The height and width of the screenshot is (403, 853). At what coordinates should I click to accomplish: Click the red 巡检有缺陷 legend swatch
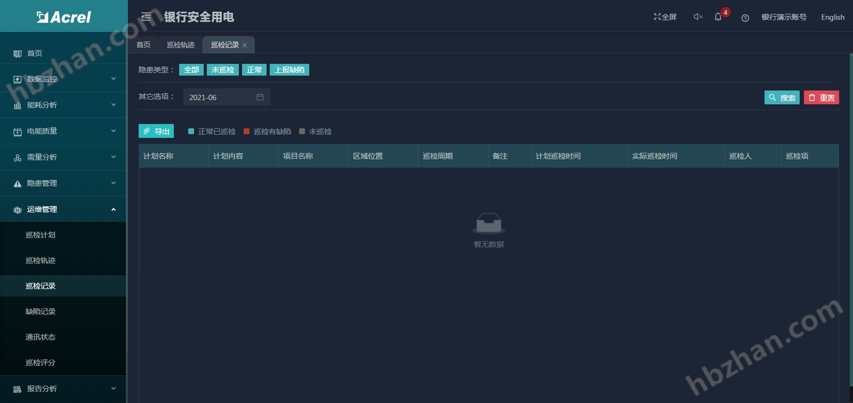point(246,131)
